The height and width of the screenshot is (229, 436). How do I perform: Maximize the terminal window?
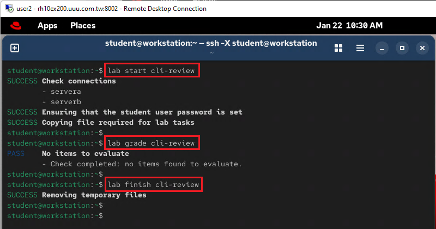coord(402,48)
